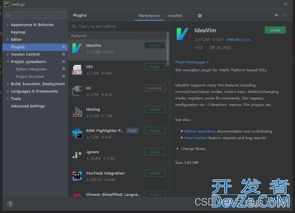Click the plugin search field
Screen dimensions: 295x213
[118, 26]
